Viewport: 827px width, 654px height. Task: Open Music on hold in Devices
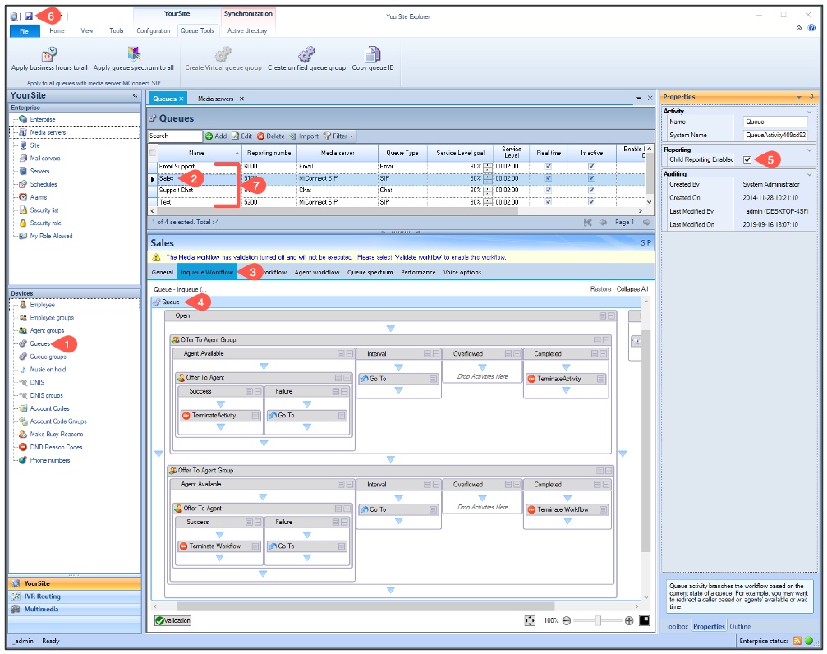click(48, 370)
